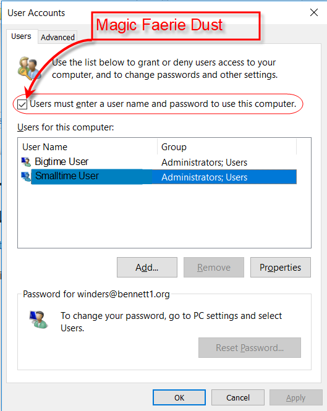Click the Add... button
Viewport: 327px width, 411px height.
[x=147, y=268]
